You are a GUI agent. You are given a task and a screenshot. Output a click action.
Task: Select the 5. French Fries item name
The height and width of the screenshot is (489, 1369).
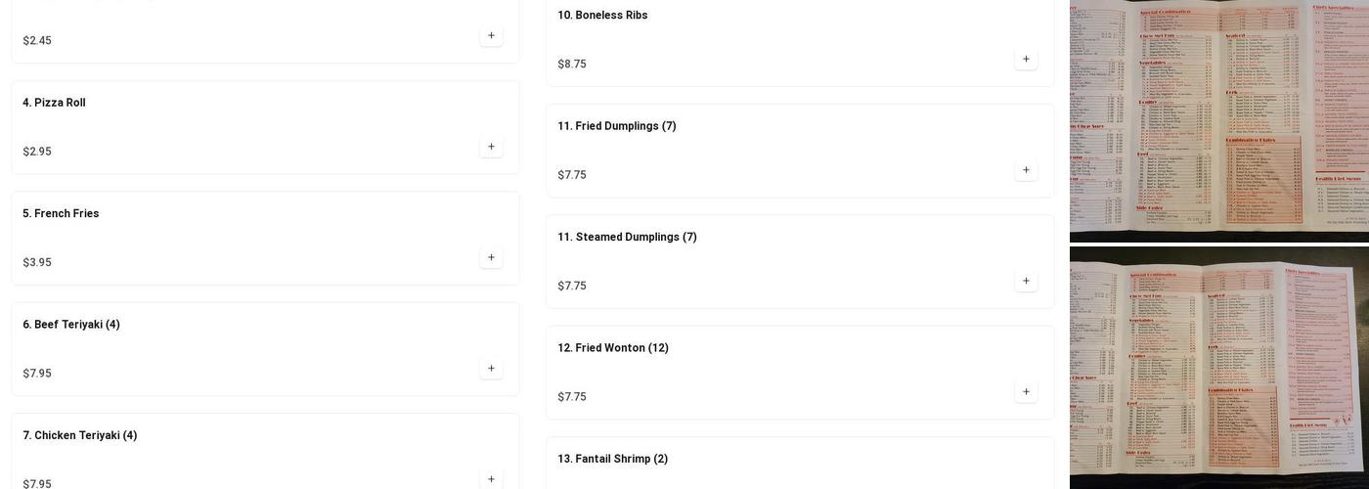click(62, 213)
